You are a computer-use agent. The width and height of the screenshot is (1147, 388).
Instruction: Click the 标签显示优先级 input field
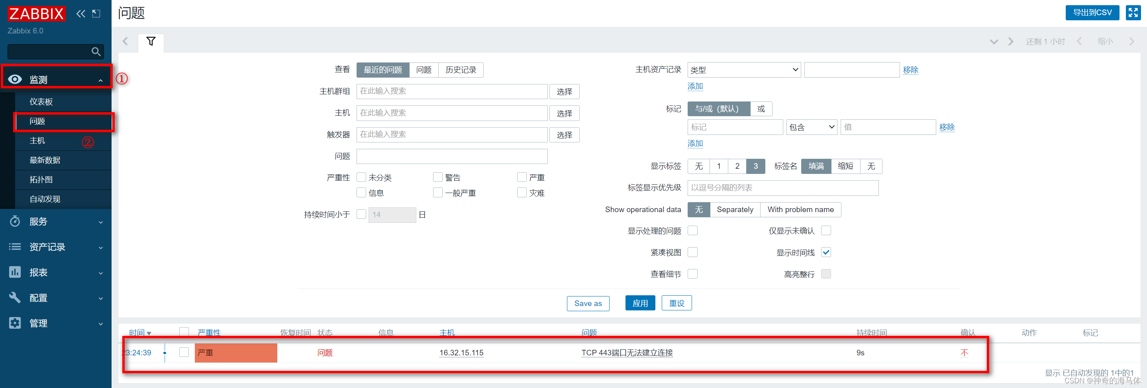click(x=783, y=188)
